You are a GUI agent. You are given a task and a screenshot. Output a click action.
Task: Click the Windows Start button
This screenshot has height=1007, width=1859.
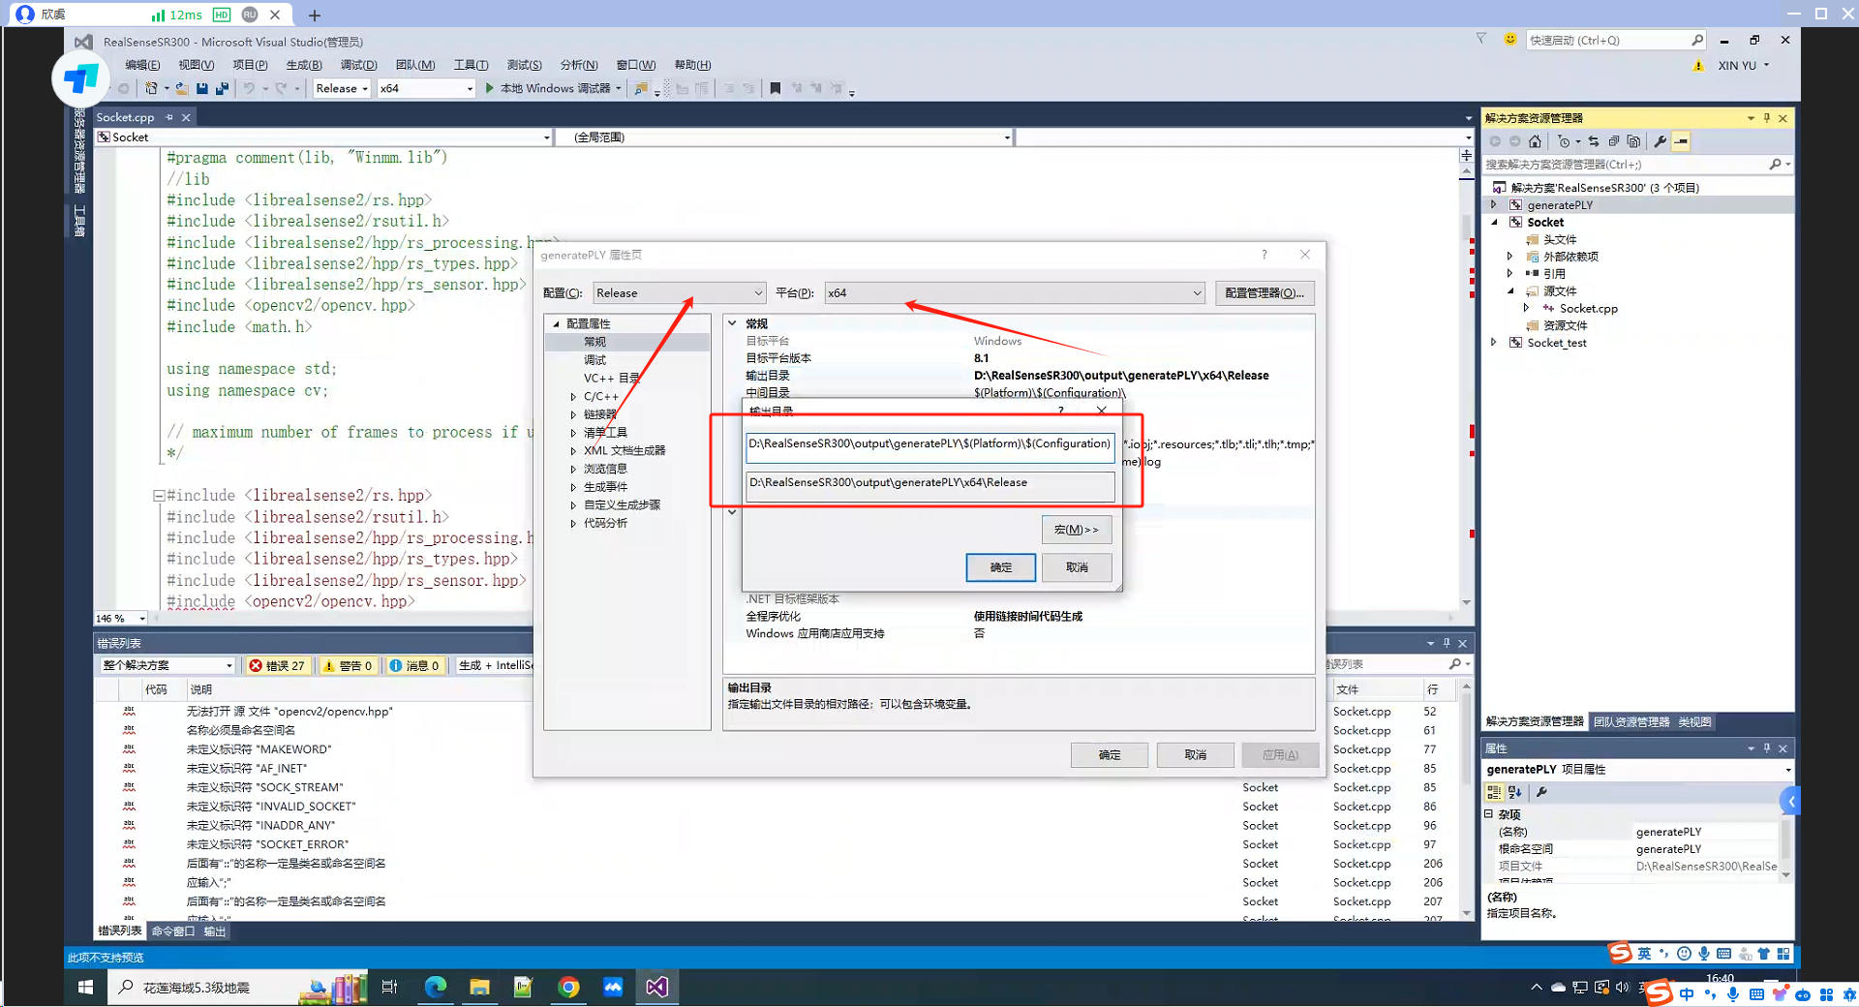click(x=85, y=987)
